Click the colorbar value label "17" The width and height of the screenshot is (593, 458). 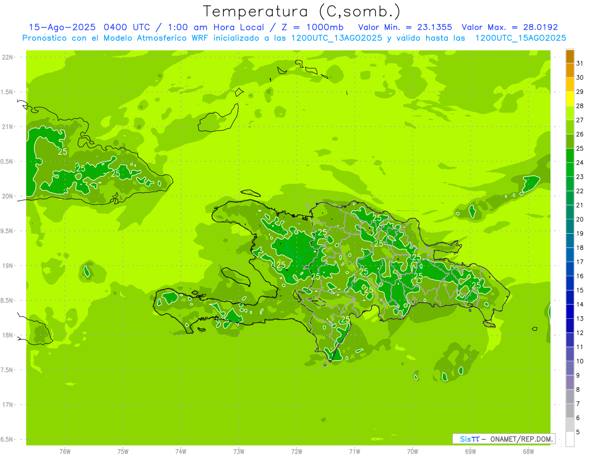pyautogui.click(x=580, y=261)
